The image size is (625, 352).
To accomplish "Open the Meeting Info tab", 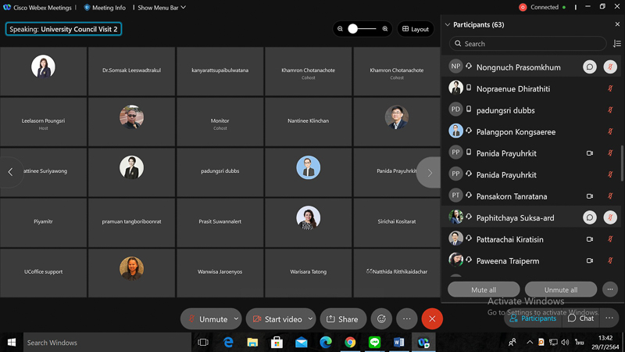I will pyautogui.click(x=105, y=8).
